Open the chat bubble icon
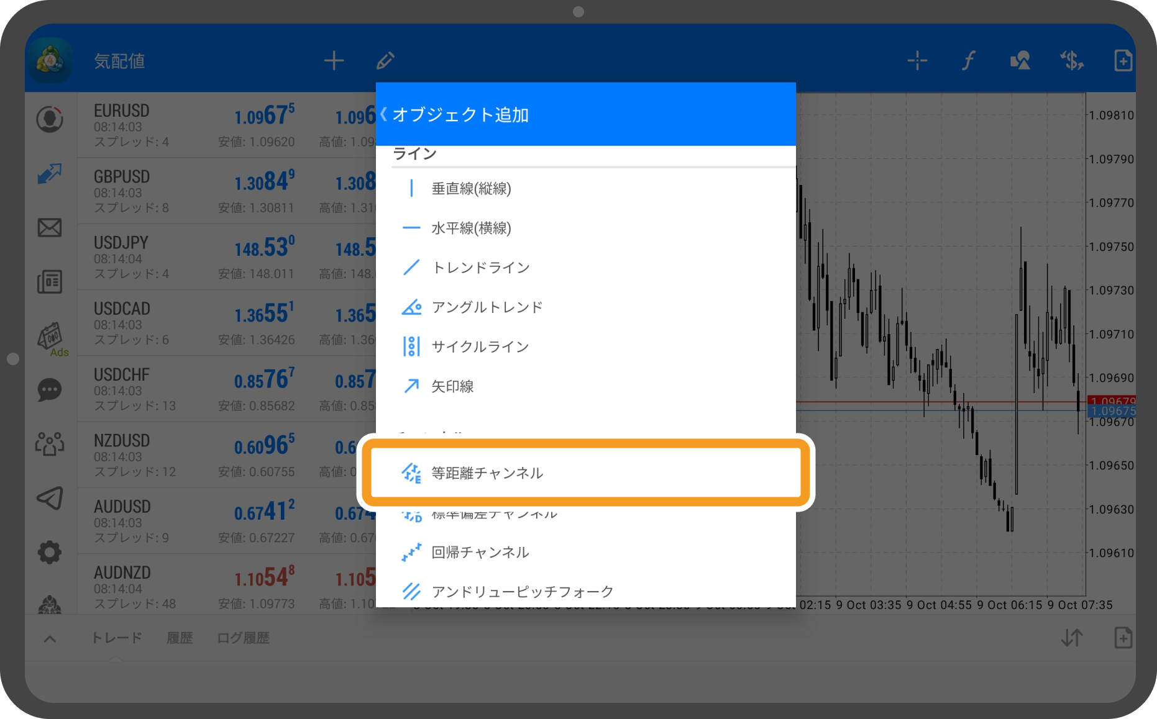 pyautogui.click(x=50, y=391)
